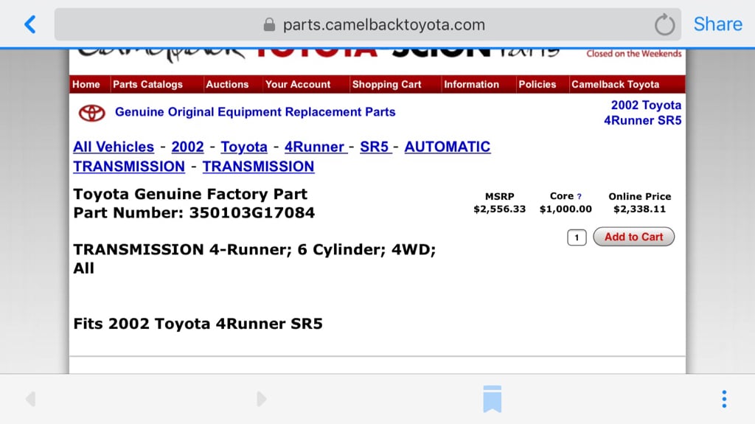Image resolution: width=755 pixels, height=424 pixels.
Task: Click the MSRP price $2,556.33
Action: click(499, 209)
